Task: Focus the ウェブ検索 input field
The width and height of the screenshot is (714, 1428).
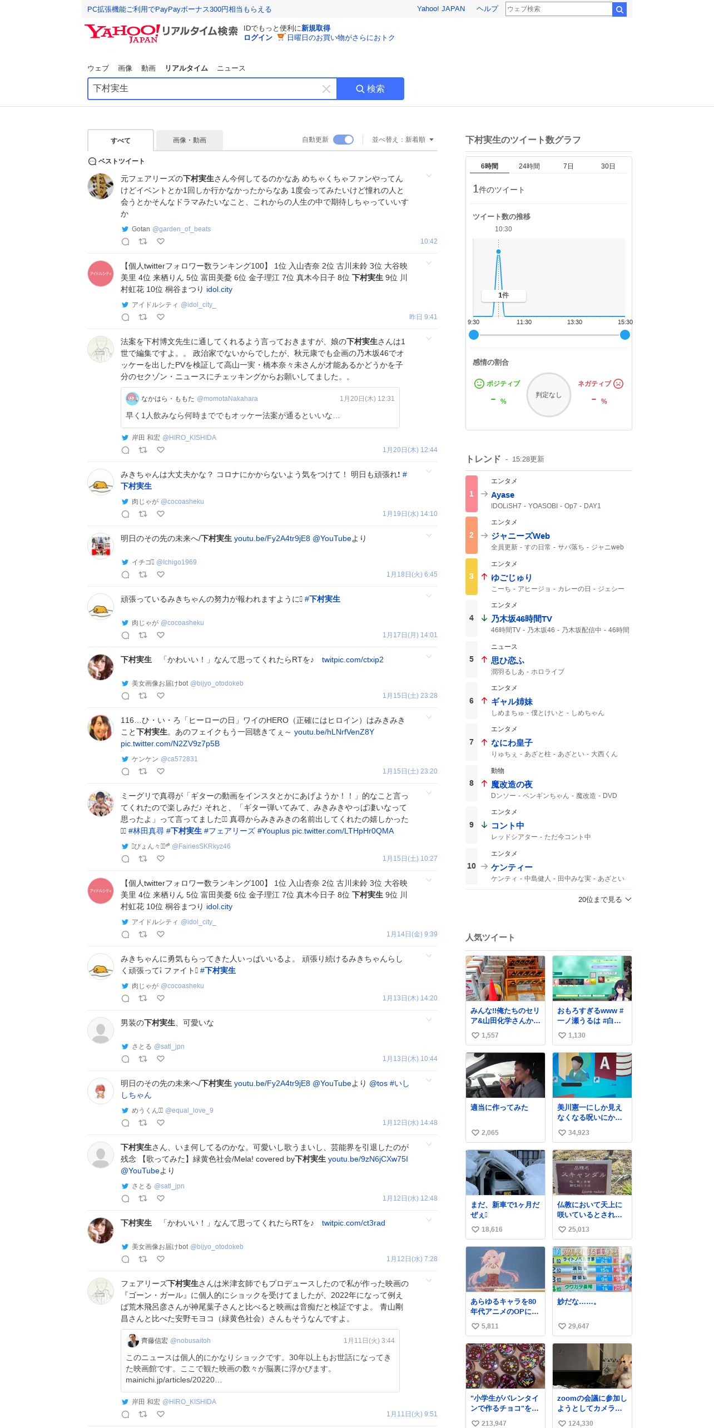Action: [x=558, y=9]
